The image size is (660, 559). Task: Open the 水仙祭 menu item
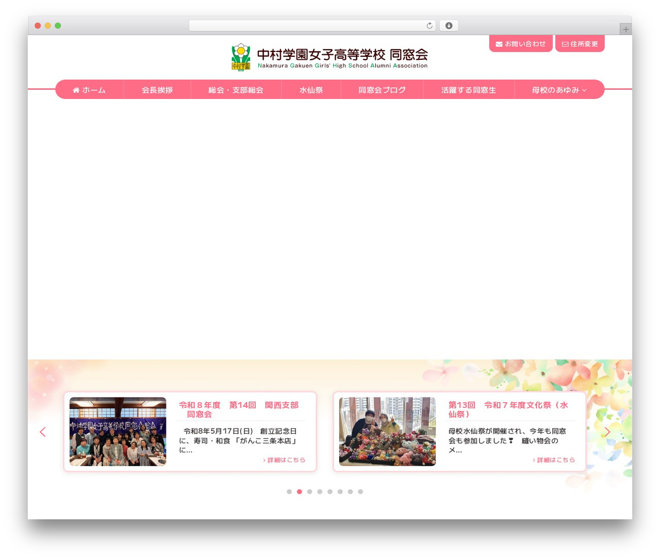point(311,90)
